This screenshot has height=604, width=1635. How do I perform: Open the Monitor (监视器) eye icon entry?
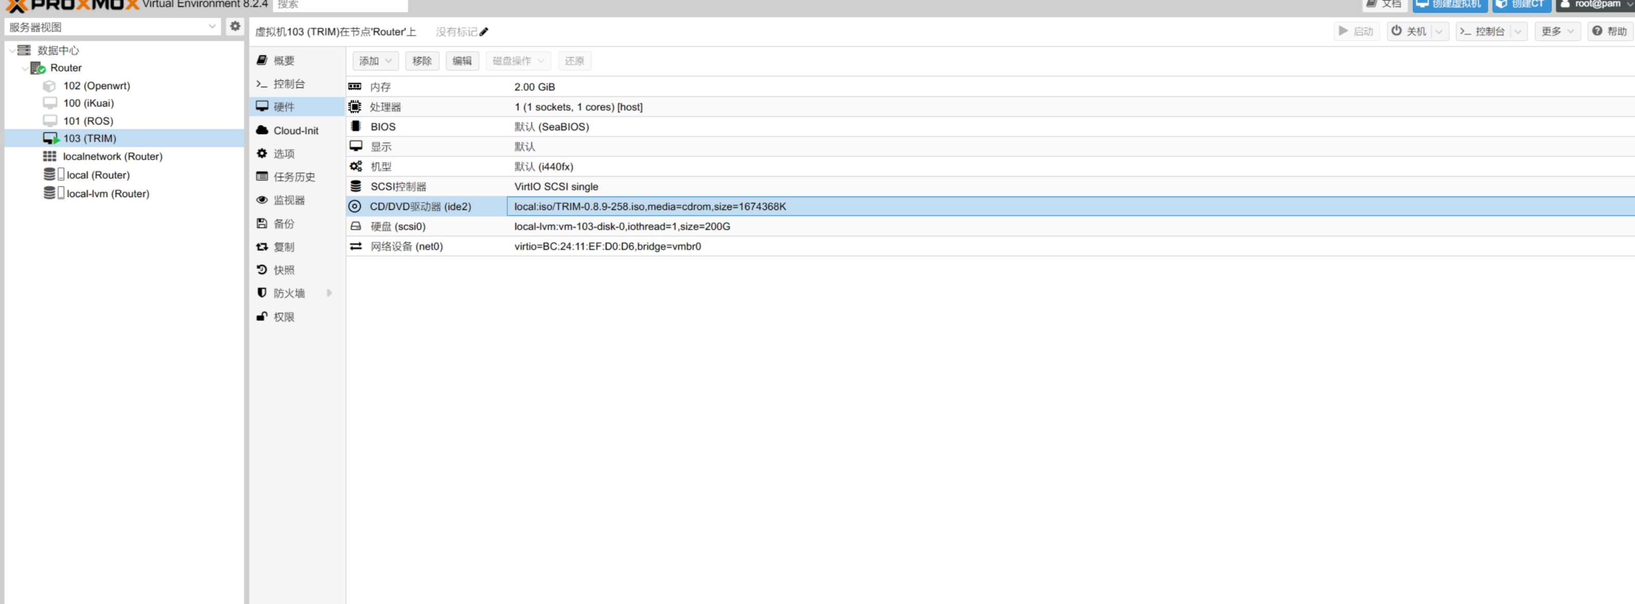pyautogui.click(x=262, y=200)
